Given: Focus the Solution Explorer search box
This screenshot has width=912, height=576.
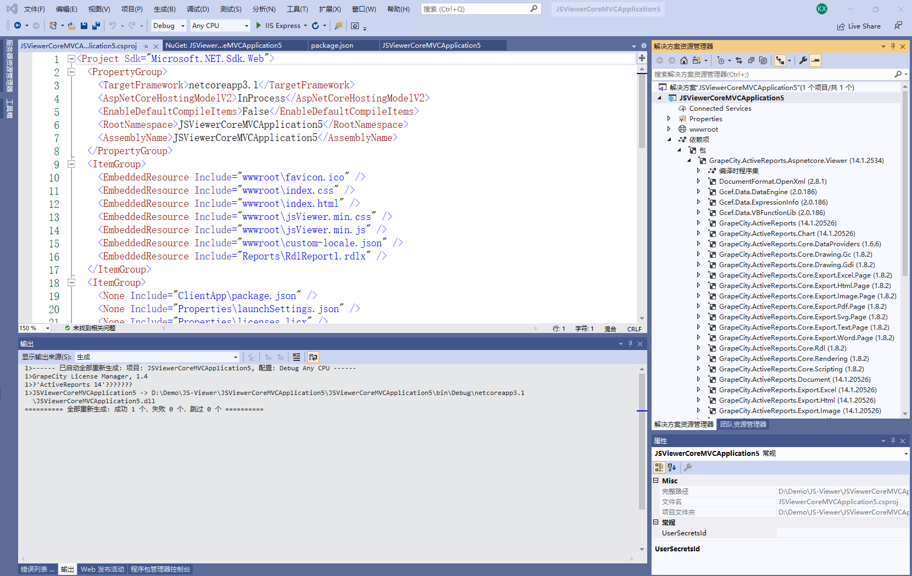Looking at the screenshot, I should click(x=775, y=74).
